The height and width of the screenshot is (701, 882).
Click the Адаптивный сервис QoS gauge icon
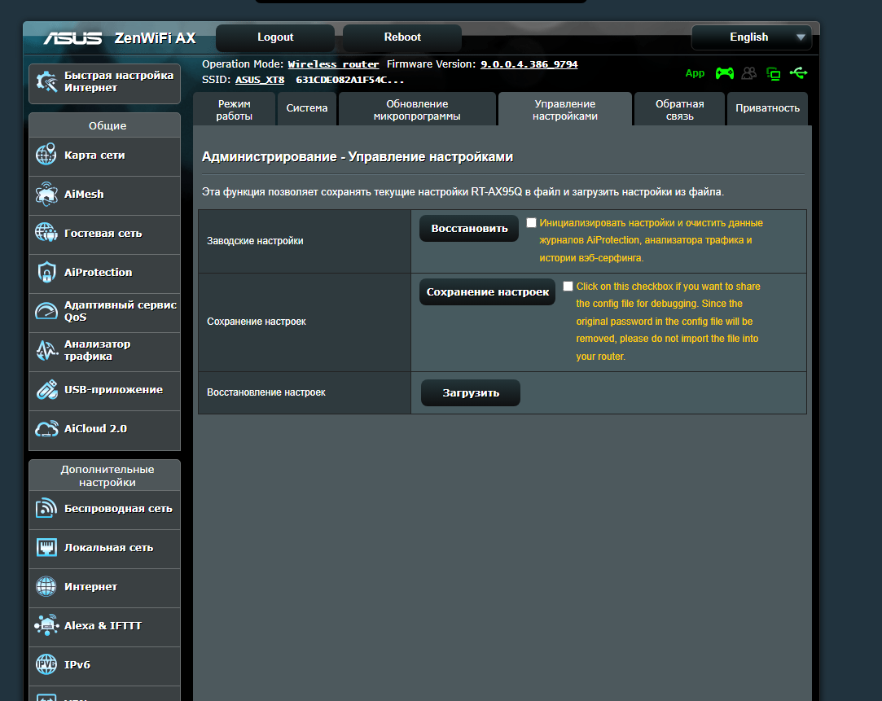pyautogui.click(x=46, y=311)
